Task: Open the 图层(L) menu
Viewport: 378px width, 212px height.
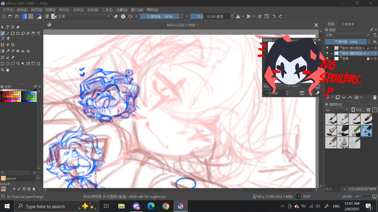Action: pyautogui.click(x=64, y=10)
